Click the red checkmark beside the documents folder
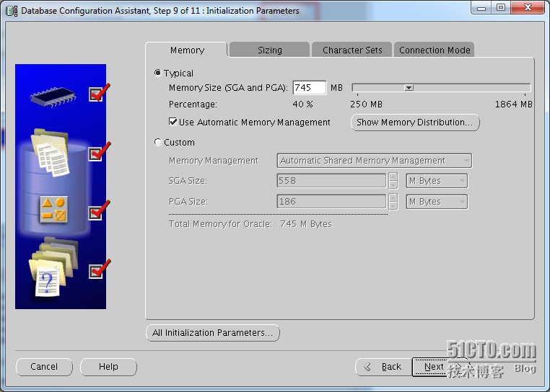The height and width of the screenshot is (392, 550). (x=99, y=152)
